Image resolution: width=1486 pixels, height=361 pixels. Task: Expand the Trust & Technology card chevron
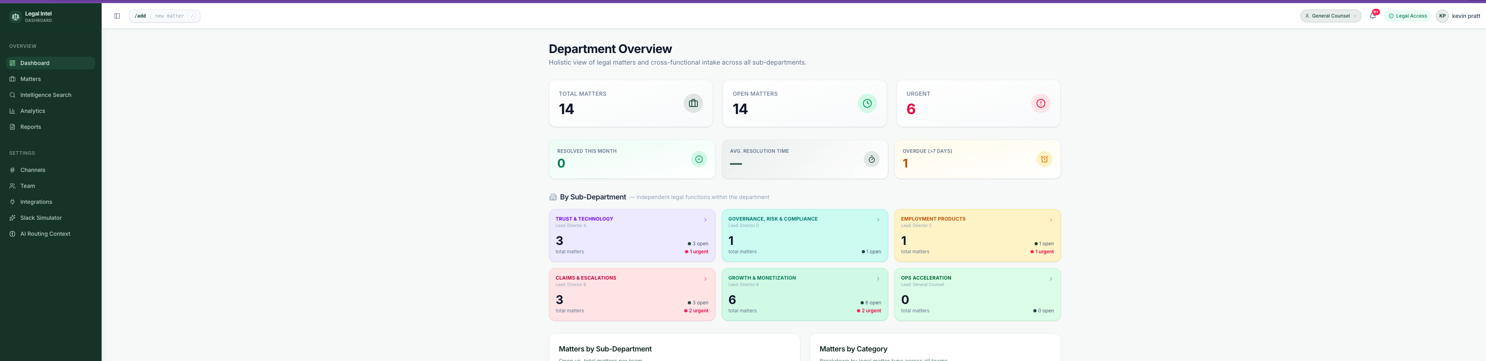tap(705, 220)
